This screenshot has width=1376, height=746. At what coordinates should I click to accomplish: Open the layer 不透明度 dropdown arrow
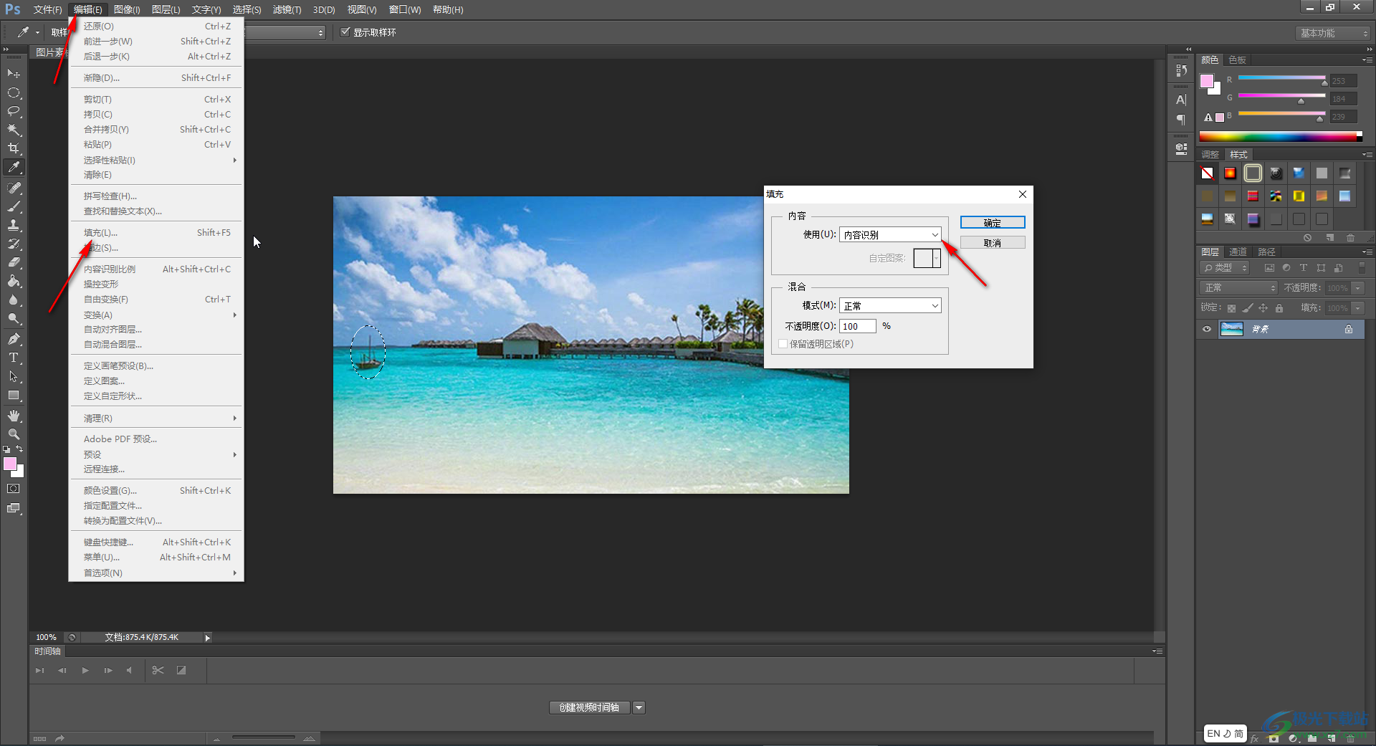tap(1358, 288)
